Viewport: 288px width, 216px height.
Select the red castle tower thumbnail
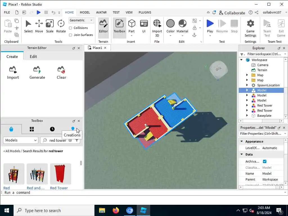60,174
